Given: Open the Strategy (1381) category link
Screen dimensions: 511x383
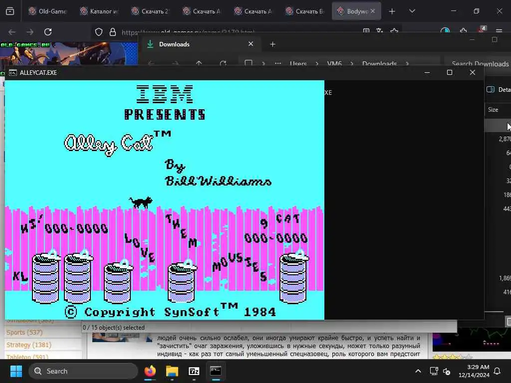Looking at the screenshot, I should click(28, 345).
